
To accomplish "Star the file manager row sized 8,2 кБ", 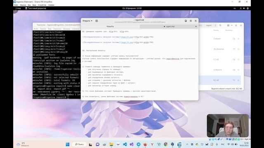I will 238,80.
